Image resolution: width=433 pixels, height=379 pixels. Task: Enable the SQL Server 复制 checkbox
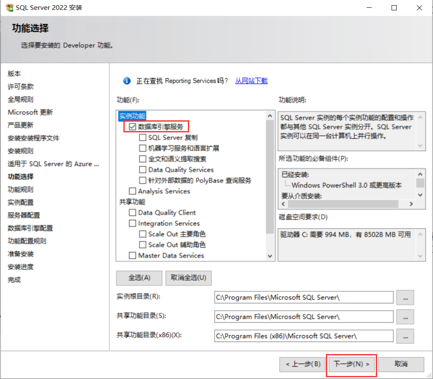tap(143, 138)
